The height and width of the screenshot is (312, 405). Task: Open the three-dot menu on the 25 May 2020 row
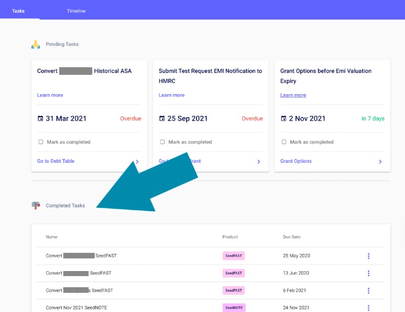[369, 256]
